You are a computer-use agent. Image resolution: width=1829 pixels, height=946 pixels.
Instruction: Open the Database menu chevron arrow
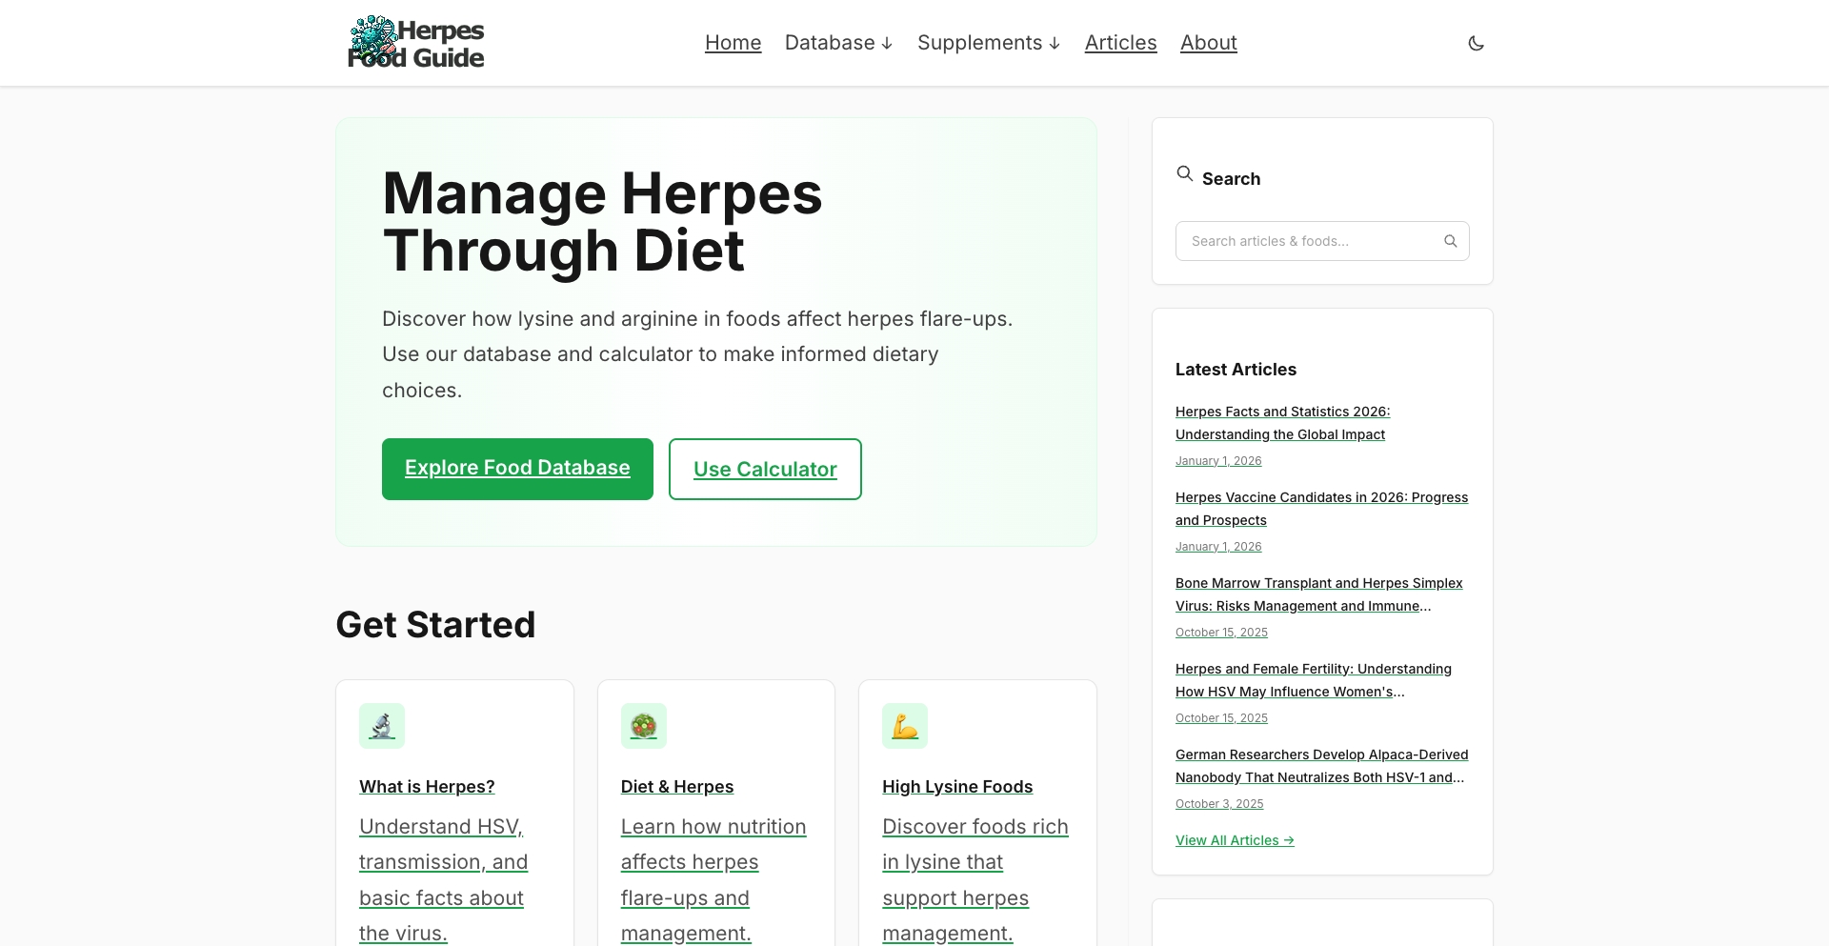pos(886,43)
